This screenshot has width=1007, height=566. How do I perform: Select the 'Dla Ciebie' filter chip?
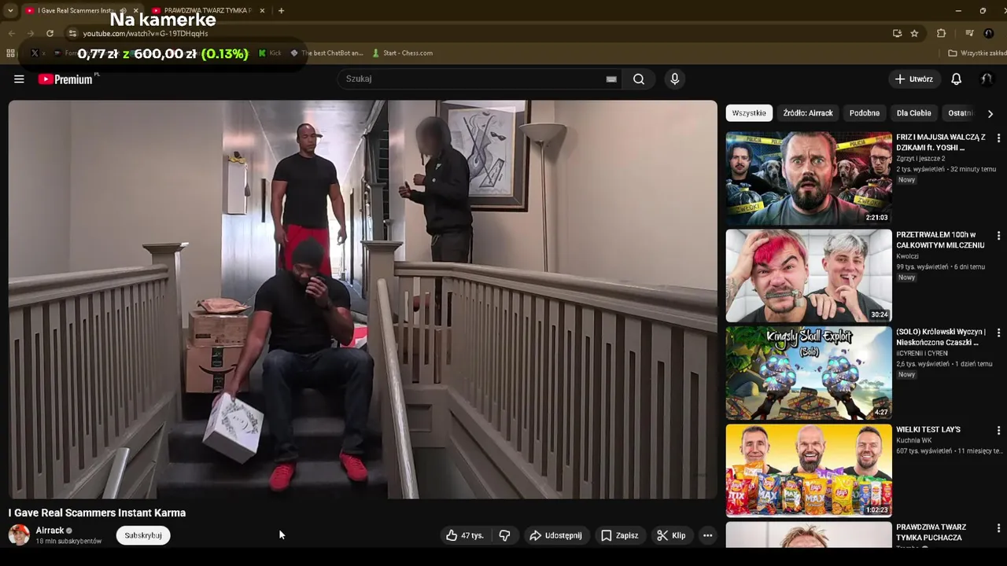pos(914,113)
